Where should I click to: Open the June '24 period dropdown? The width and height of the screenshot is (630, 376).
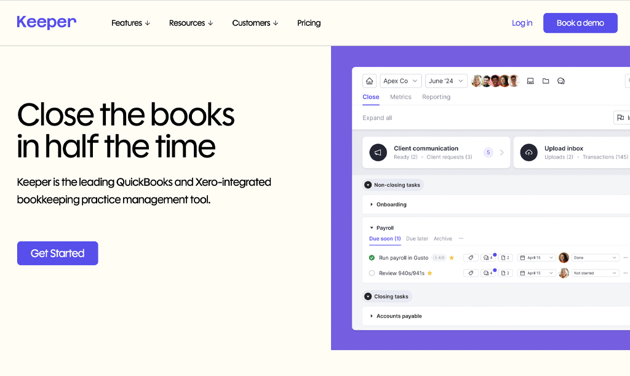point(445,81)
